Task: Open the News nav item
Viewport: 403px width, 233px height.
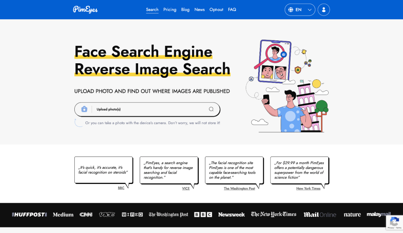Action: (x=200, y=9)
